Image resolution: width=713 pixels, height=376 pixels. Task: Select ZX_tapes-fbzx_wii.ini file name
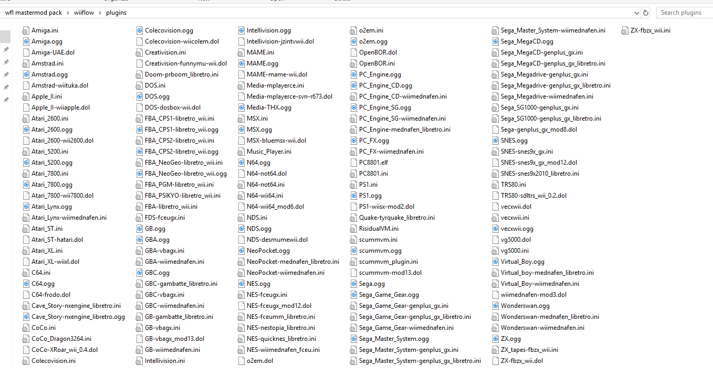pos(529,350)
